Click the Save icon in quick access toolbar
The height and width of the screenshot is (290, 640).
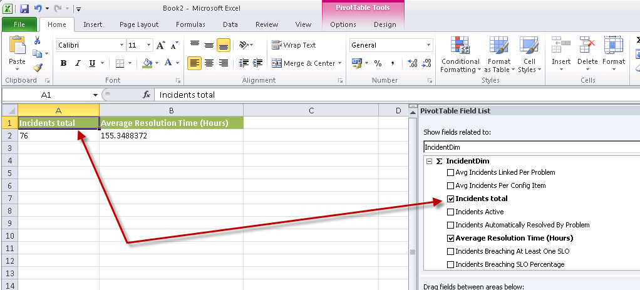(24, 9)
